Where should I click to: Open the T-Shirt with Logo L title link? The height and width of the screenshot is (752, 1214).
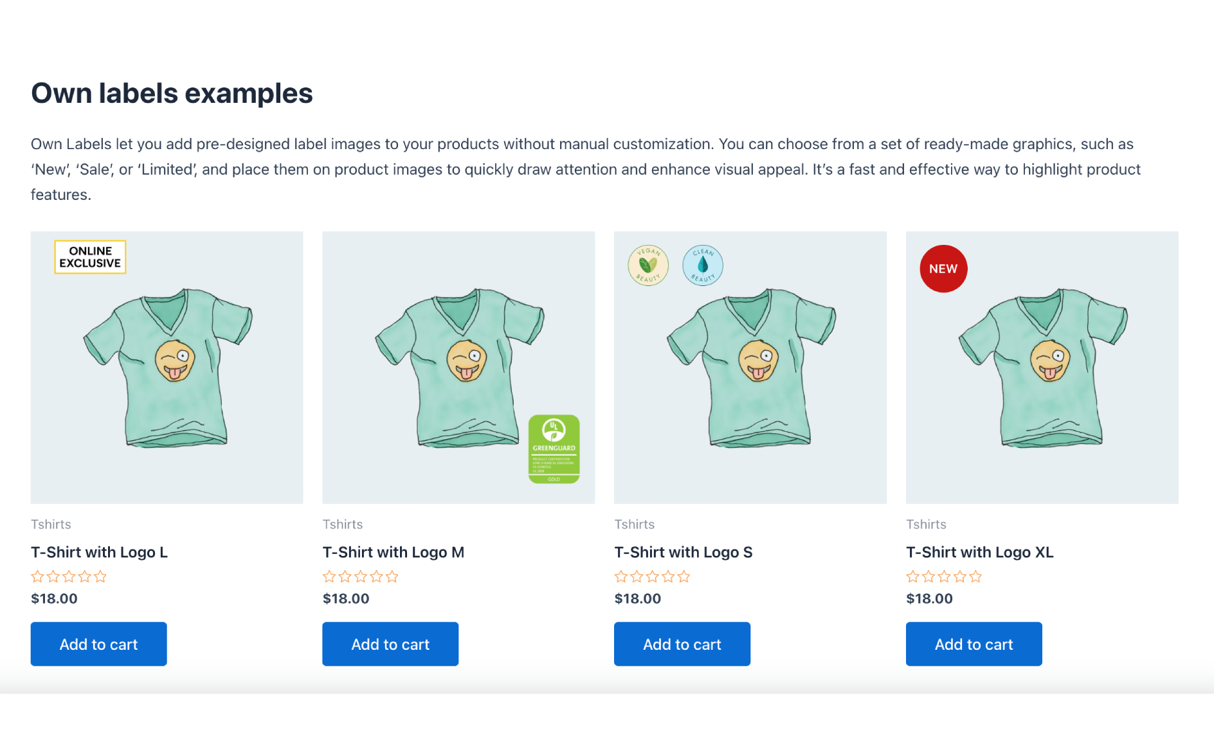click(100, 552)
